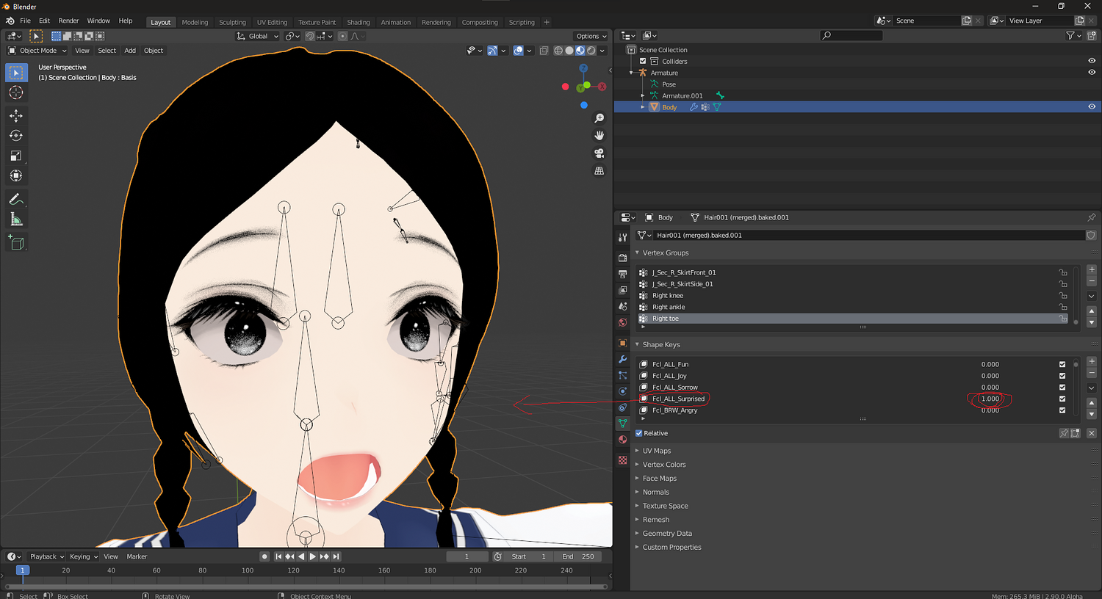This screenshot has height=599, width=1102.
Task: Toggle lock on Right knee vertex group
Action: 1062,296
